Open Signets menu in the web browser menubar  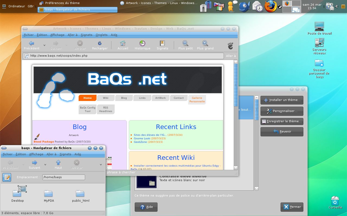coord(86,35)
